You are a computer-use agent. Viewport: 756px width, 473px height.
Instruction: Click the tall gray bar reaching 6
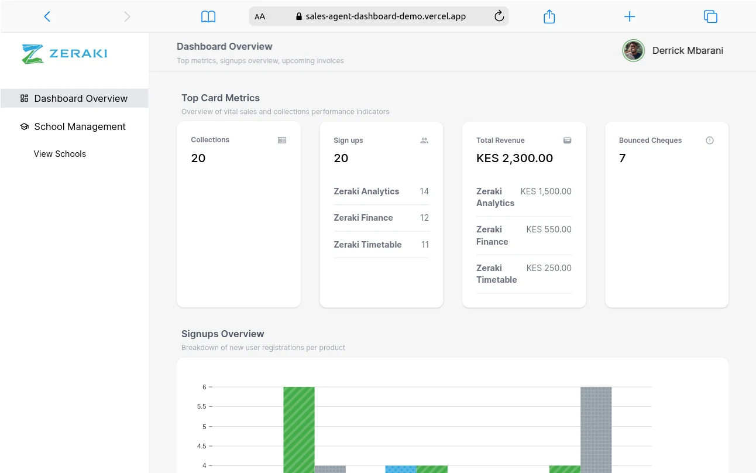pyautogui.click(x=596, y=430)
